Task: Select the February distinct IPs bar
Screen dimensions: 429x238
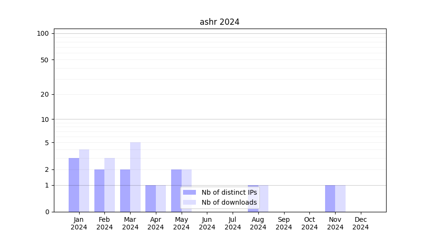Action: pyautogui.click(x=99, y=190)
